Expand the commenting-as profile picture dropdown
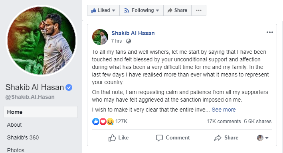 point(263,138)
